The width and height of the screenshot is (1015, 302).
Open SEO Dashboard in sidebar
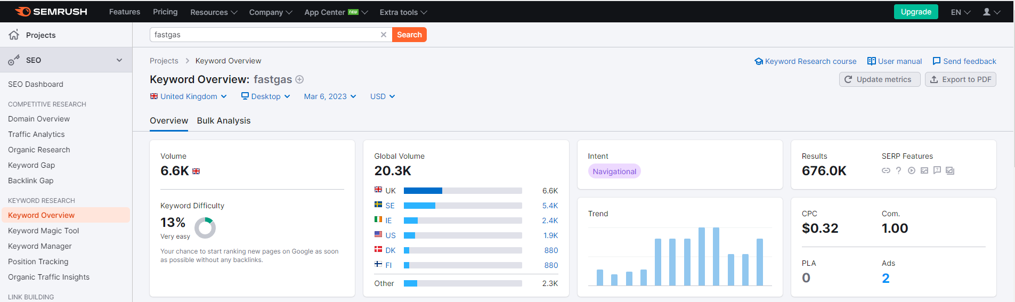pyautogui.click(x=36, y=84)
